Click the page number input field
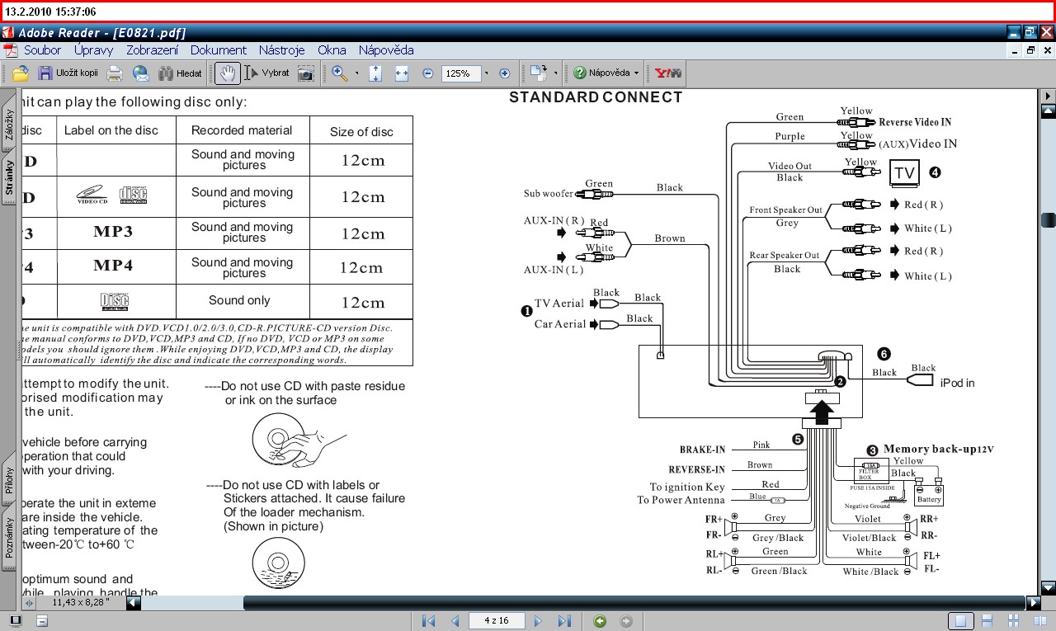Image resolution: width=1056 pixels, height=631 pixels. coord(497,621)
